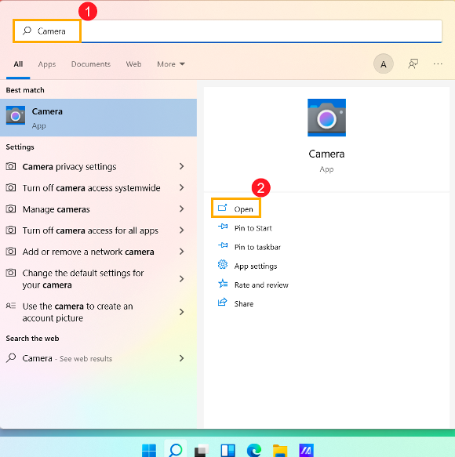
Task: Open Task View from the taskbar
Action: click(x=202, y=450)
